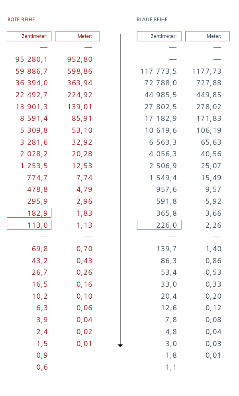Click the blue Zentimeter header box
Image resolution: width=239 pixels, height=396 pixels.
159,36
